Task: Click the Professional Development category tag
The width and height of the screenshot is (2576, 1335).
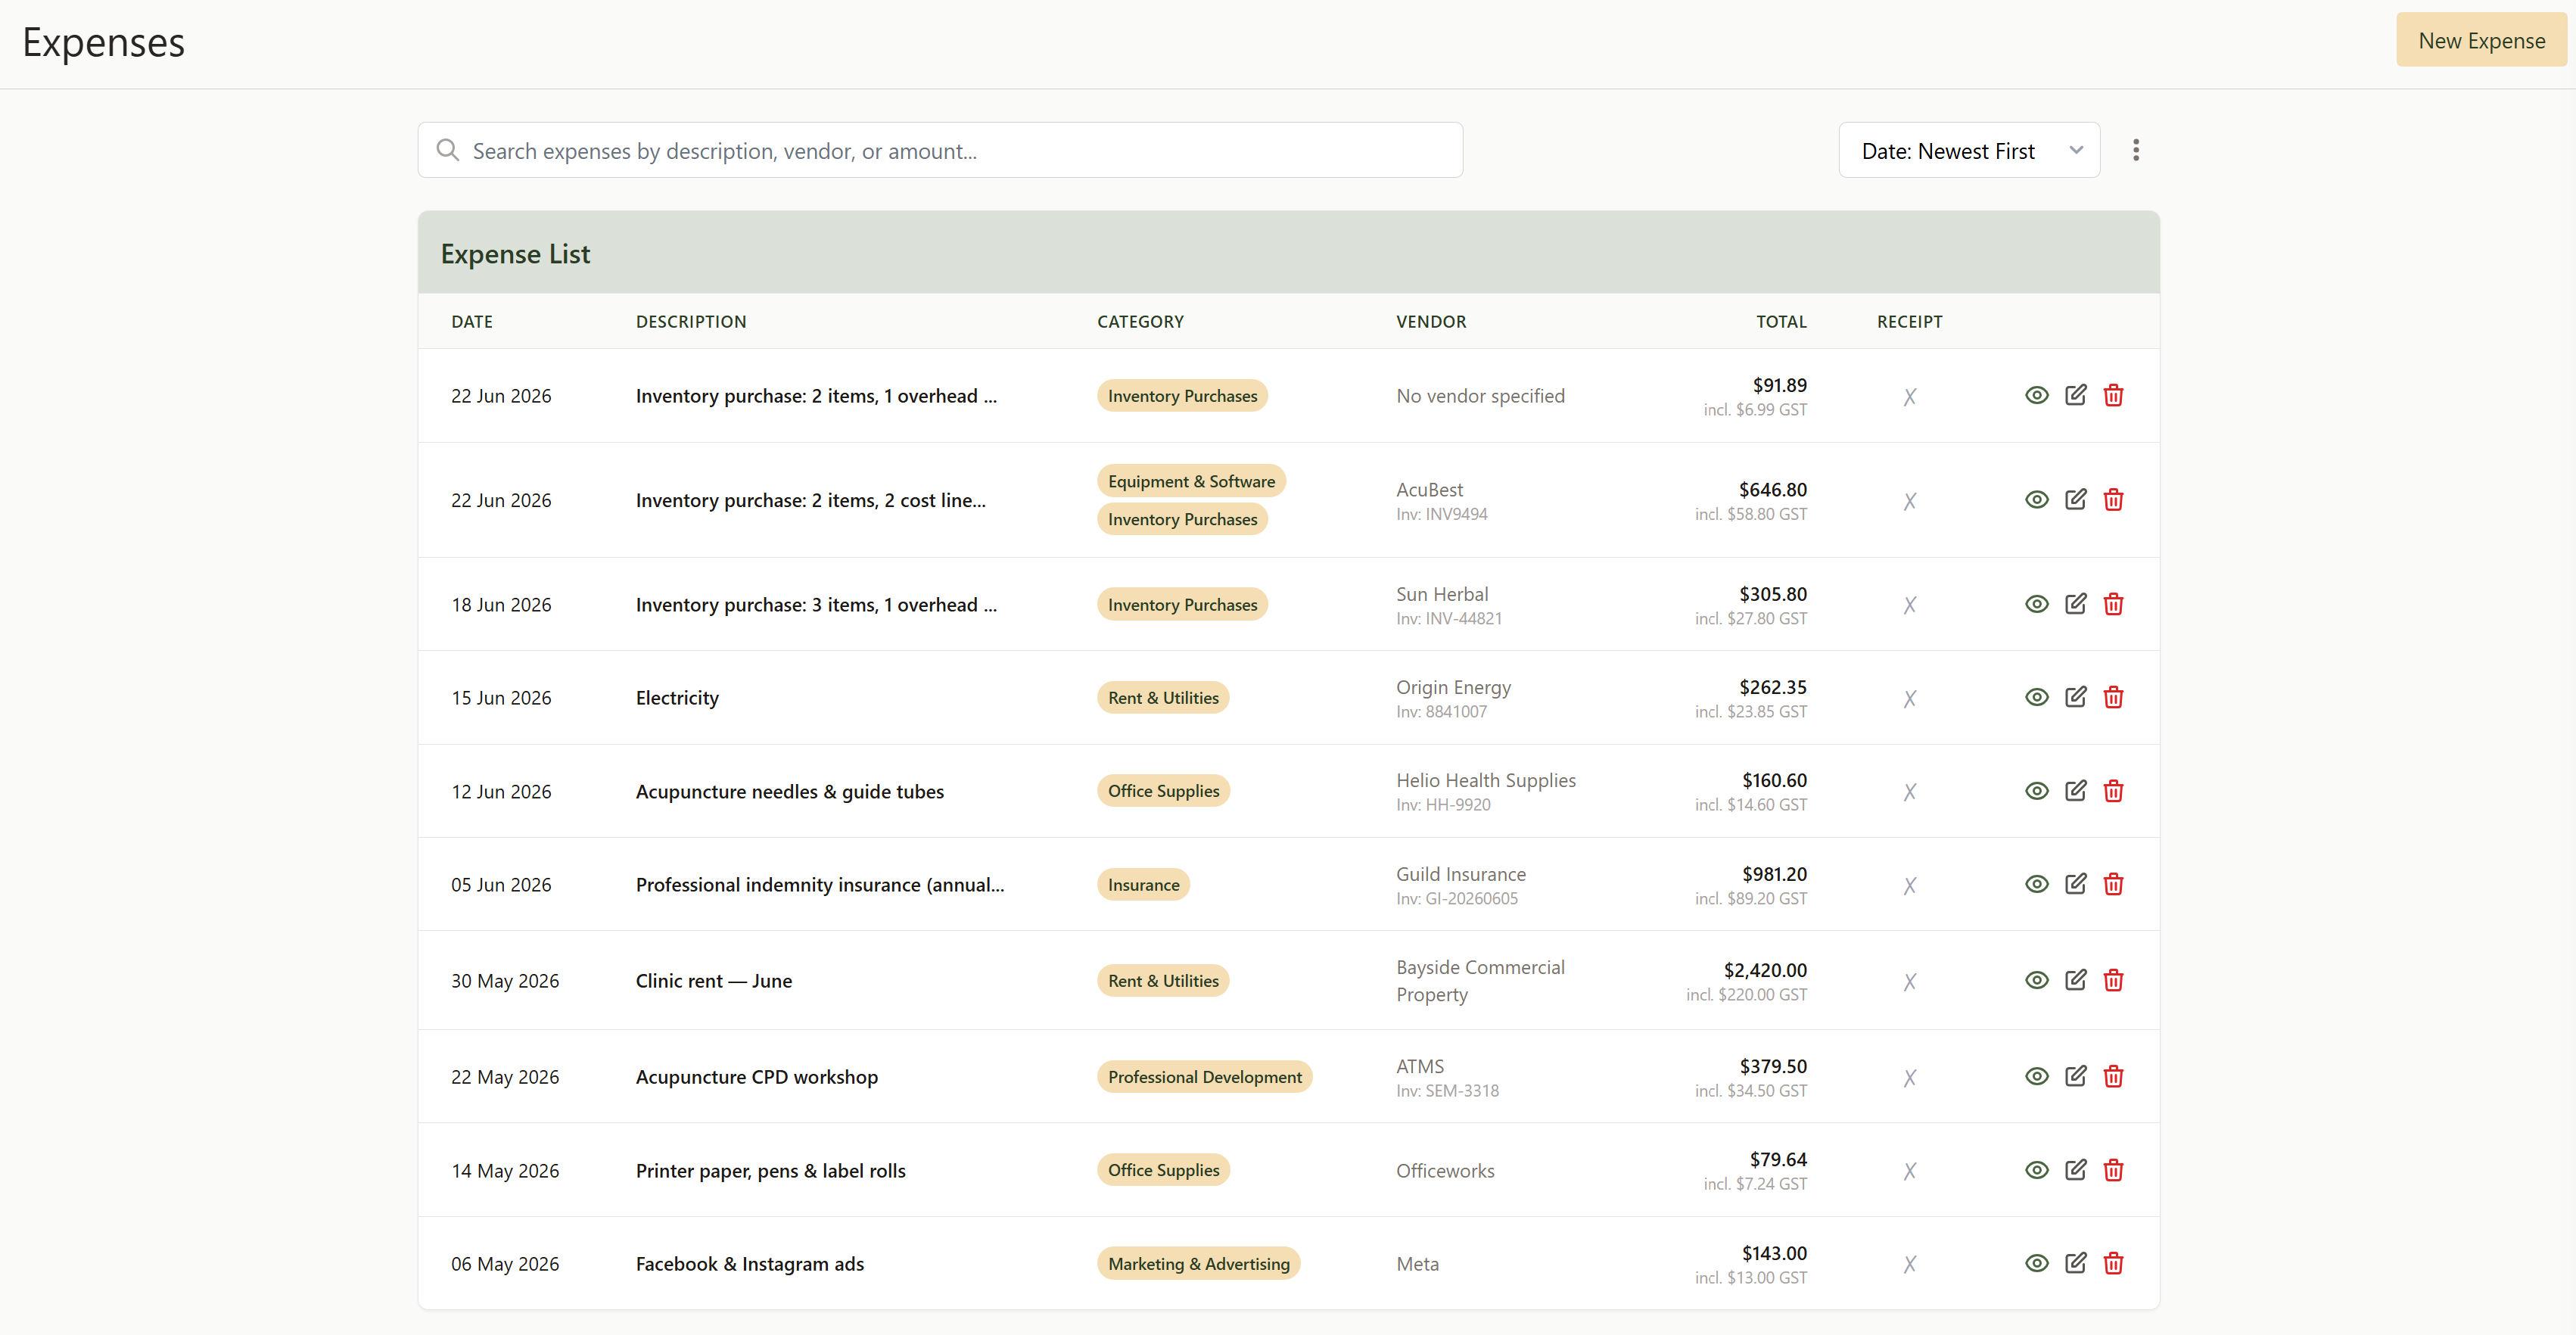Action: [1204, 1076]
